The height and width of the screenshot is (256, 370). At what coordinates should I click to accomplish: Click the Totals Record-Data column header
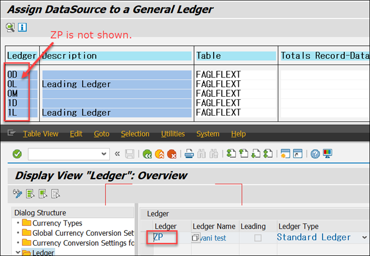(x=325, y=56)
